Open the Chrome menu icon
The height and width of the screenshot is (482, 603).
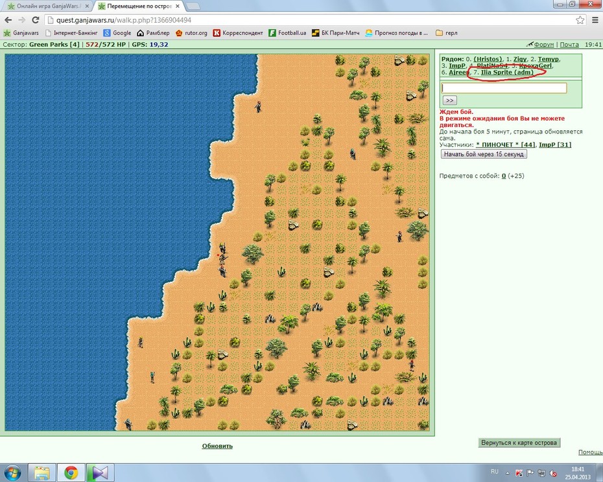point(595,20)
